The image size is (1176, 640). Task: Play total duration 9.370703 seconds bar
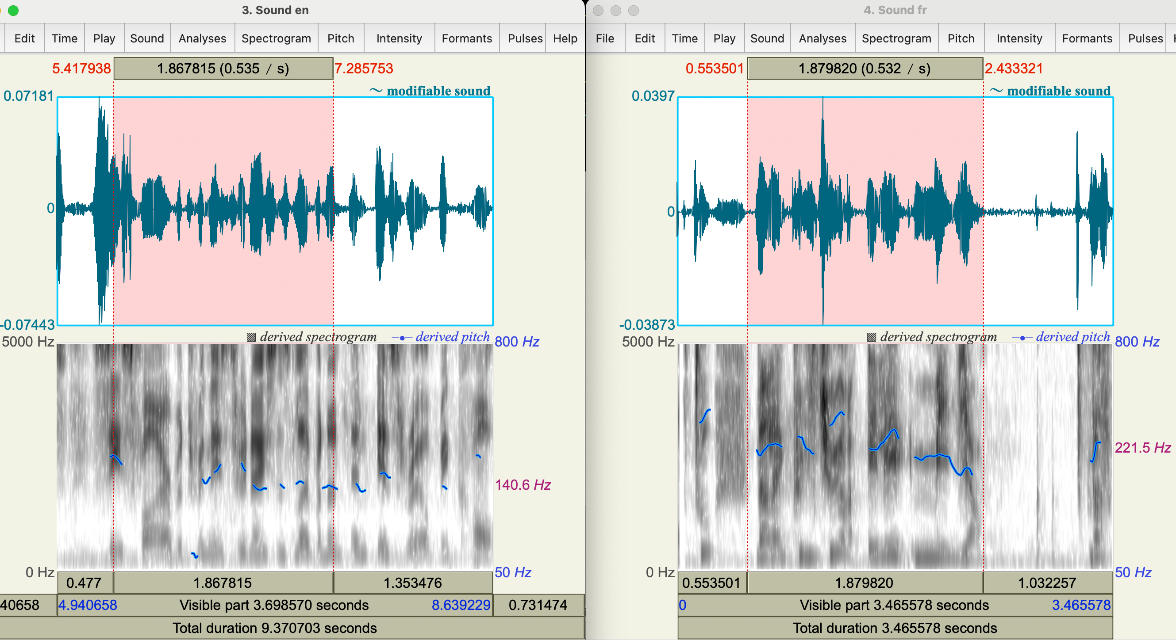[292, 628]
